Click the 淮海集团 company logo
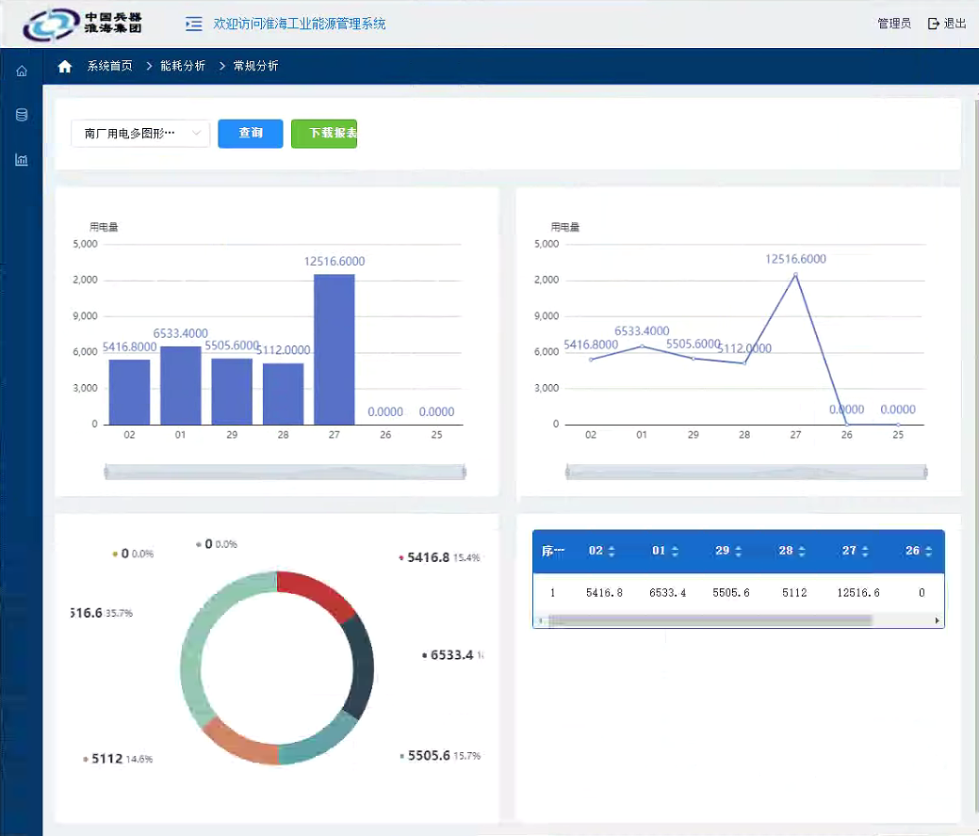This screenshot has width=979, height=836. [83, 24]
